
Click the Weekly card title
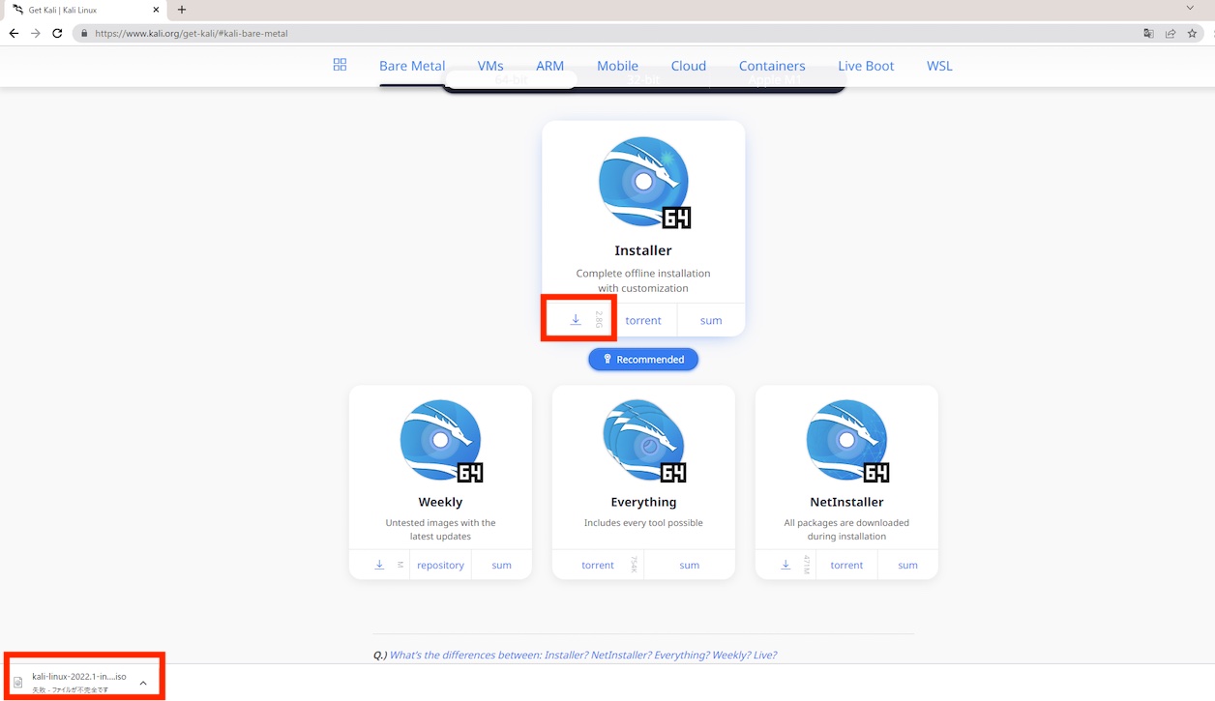tap(440, 502)
